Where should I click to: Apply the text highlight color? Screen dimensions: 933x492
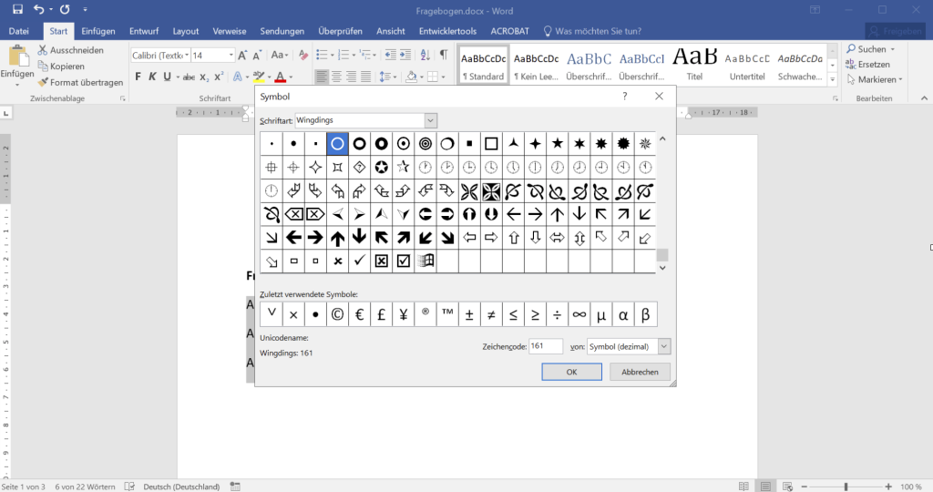coord(258,77)
